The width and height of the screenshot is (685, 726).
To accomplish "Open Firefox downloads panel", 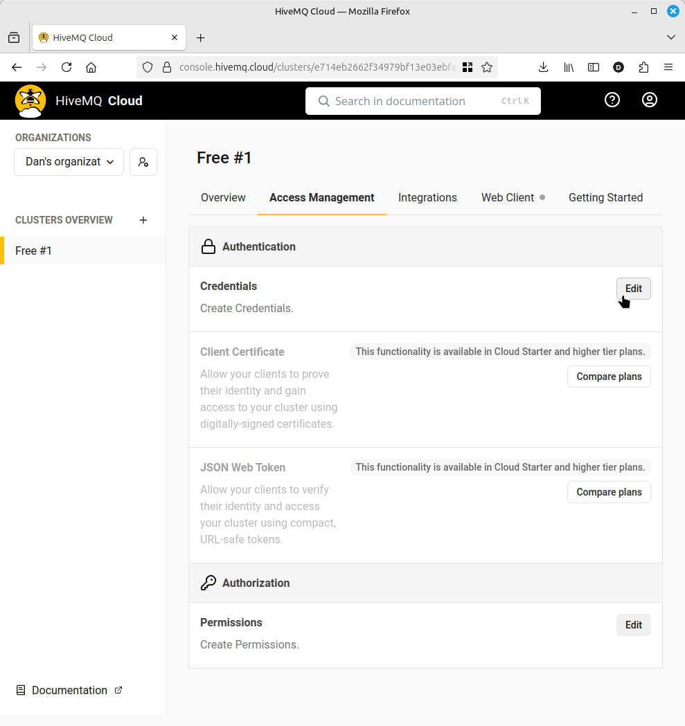I will tap(544, 67).
